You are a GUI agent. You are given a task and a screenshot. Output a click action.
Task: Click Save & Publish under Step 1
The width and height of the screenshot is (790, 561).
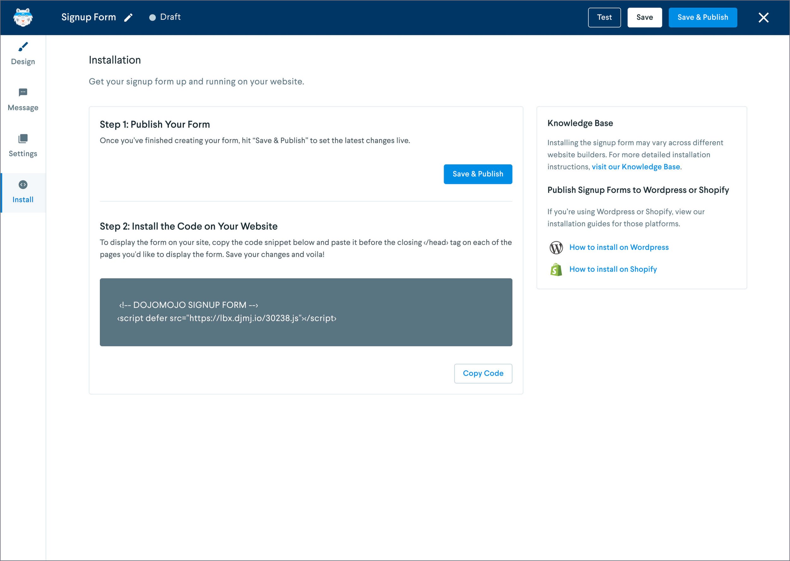pyautogui.click(x=478, y=174)
